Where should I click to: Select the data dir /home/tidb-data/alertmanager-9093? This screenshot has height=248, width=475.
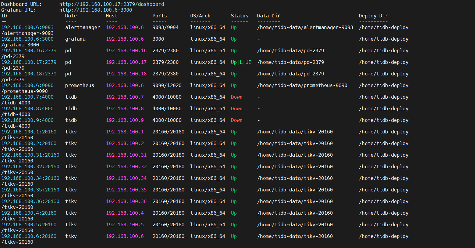click(x=305, y=27)
